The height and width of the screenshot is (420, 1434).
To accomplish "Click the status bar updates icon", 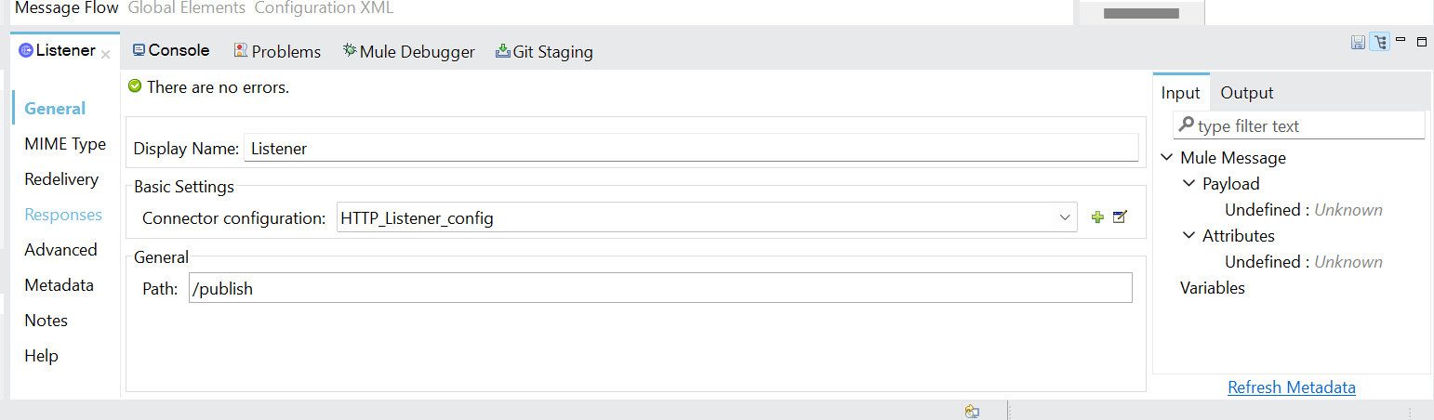I will point(972,412).
